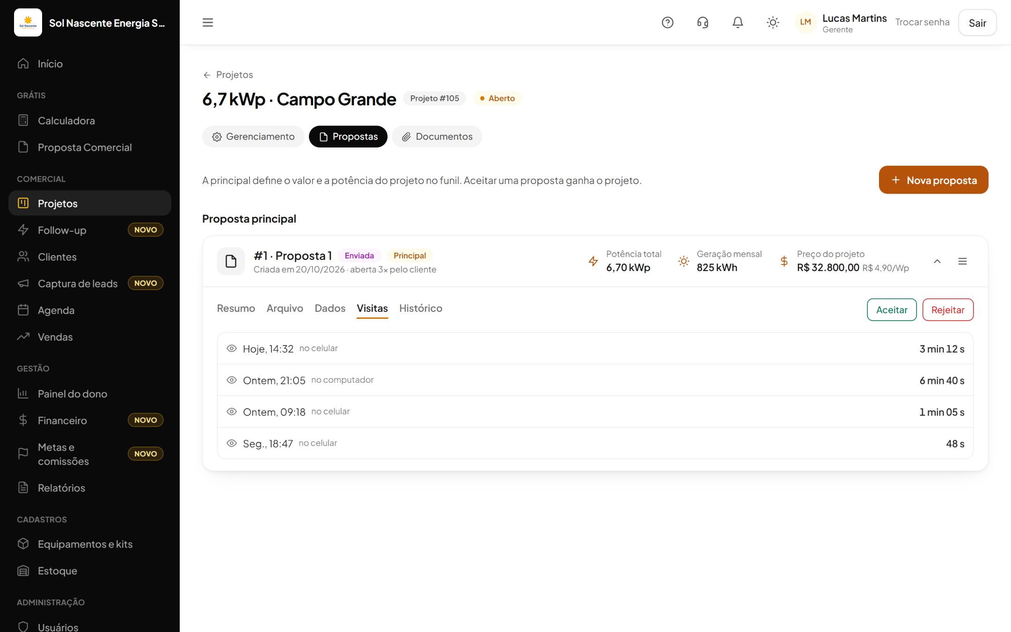This screenshot has width=1011, height=632.
Task: Open Painel do dono in the sidebar
Action: tap(90, 394)
